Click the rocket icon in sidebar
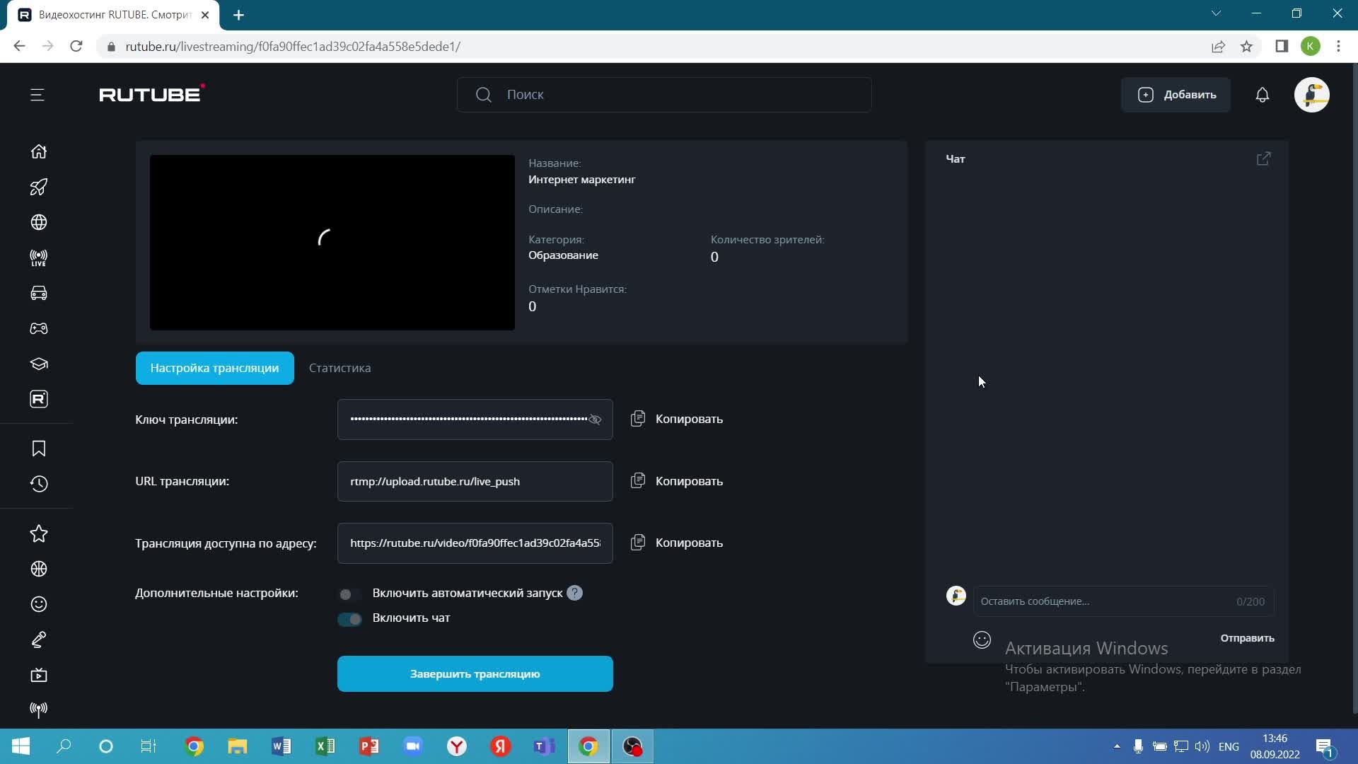 (39, 187)
